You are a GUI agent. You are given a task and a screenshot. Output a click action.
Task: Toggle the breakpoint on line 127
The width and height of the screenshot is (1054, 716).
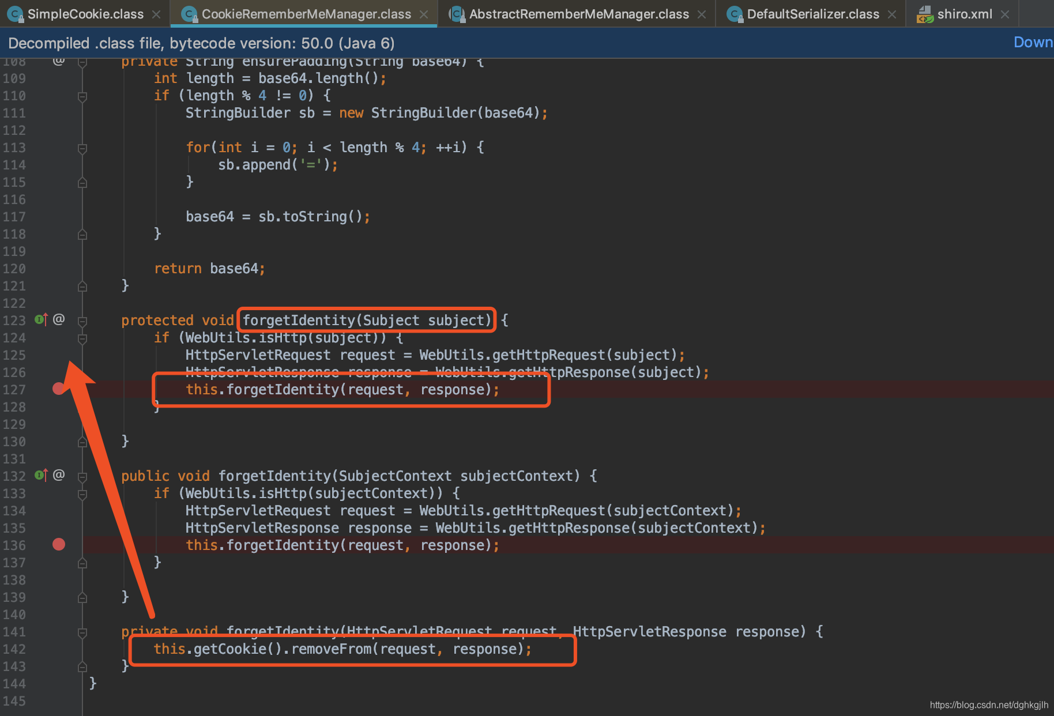59,389
